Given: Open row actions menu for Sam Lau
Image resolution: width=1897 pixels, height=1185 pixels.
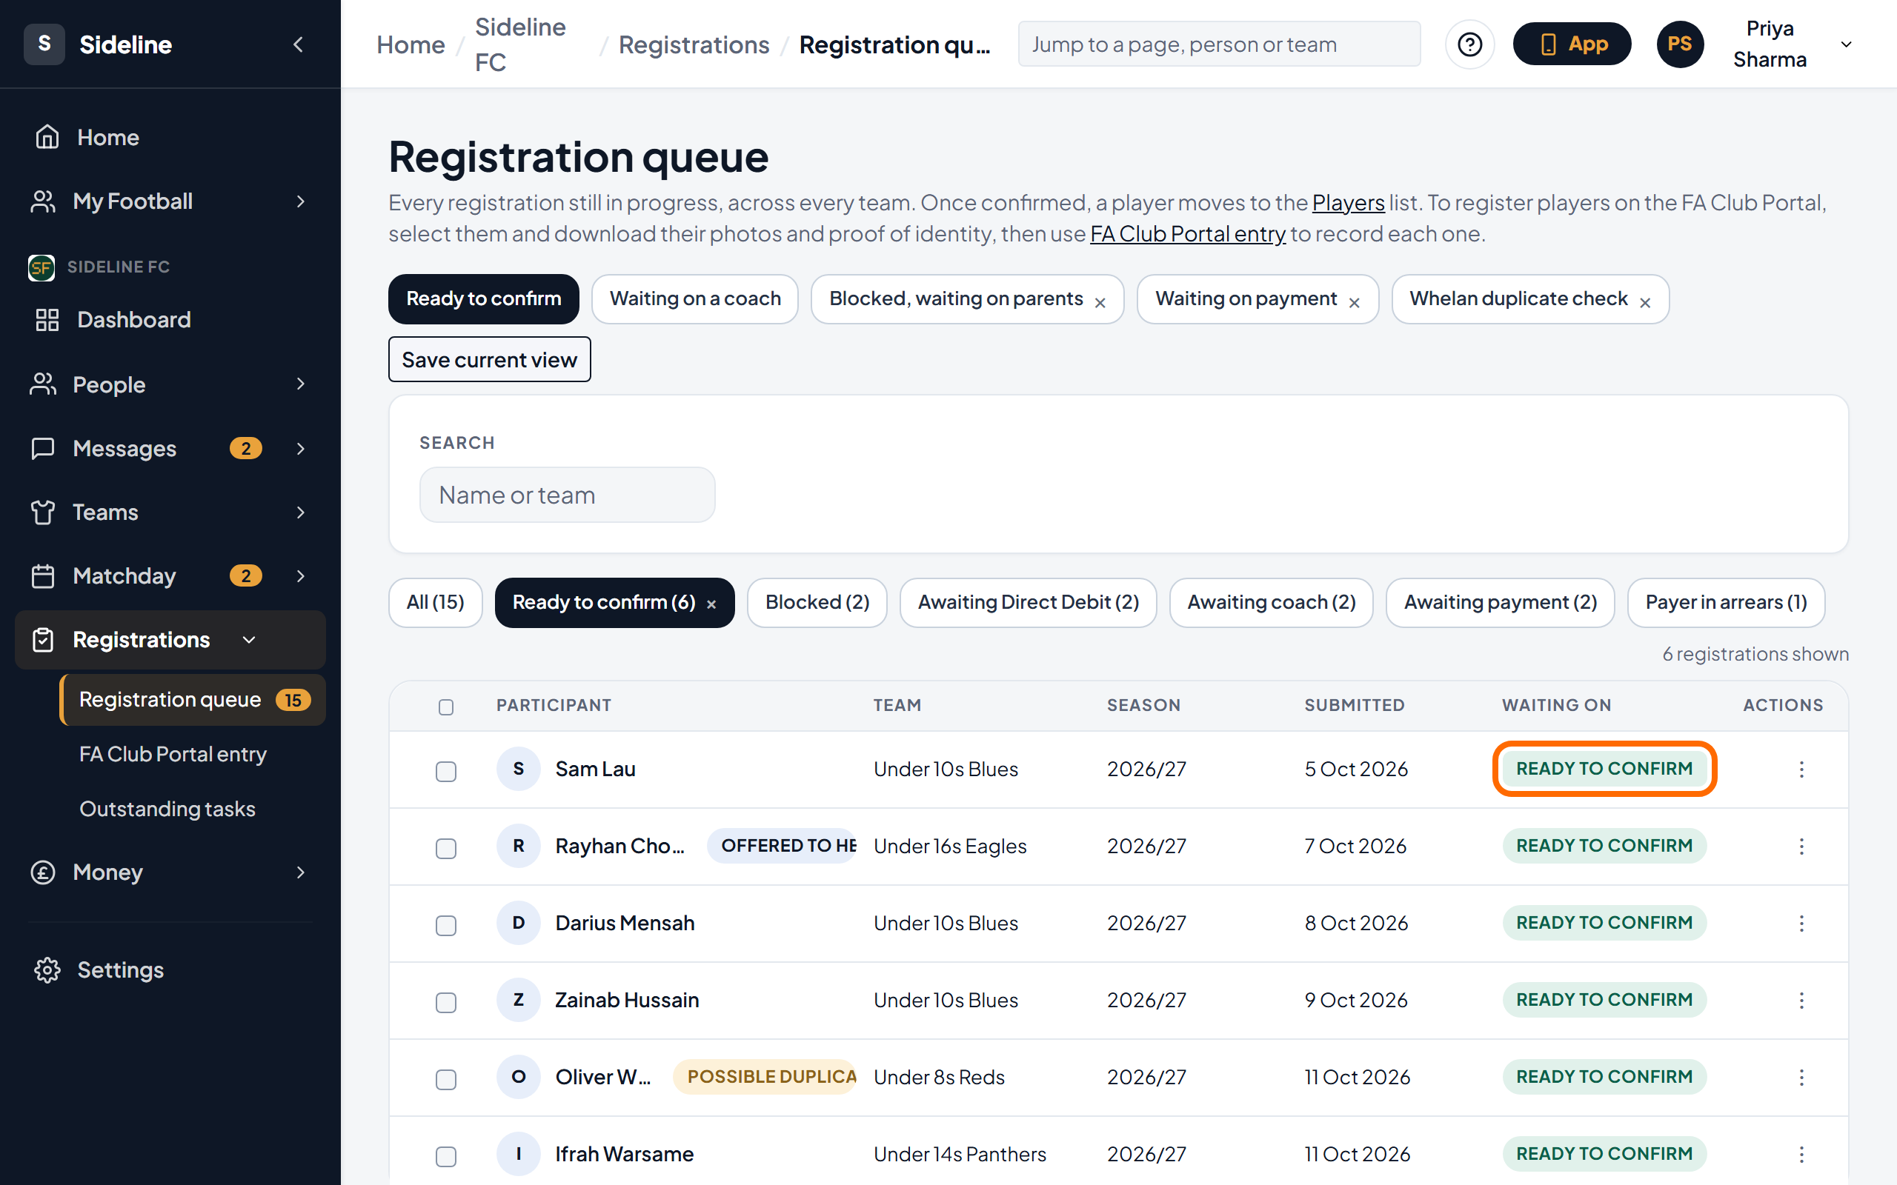Looking at the screenshot, I should pyautogui.click(x=1801, y=769).
